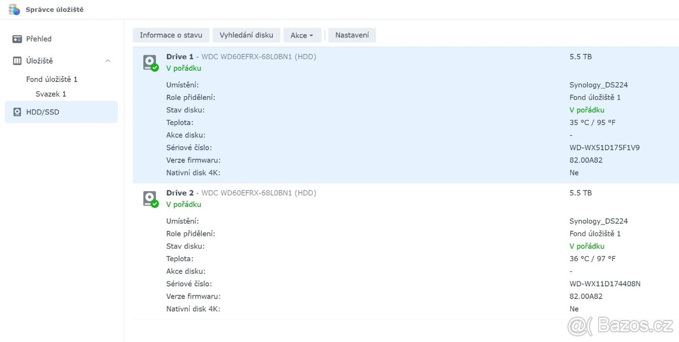Image resolution: width=679 pixels, height=342 pixels.
Task: Click Drive 1 'Nativní disk 4K:' label
Action: tap(193, 172)
